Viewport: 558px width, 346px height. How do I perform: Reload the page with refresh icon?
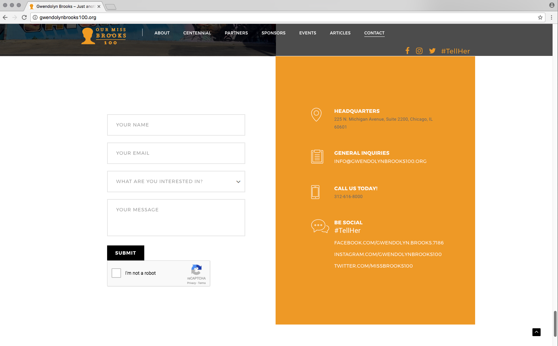(x=24, y=17)
